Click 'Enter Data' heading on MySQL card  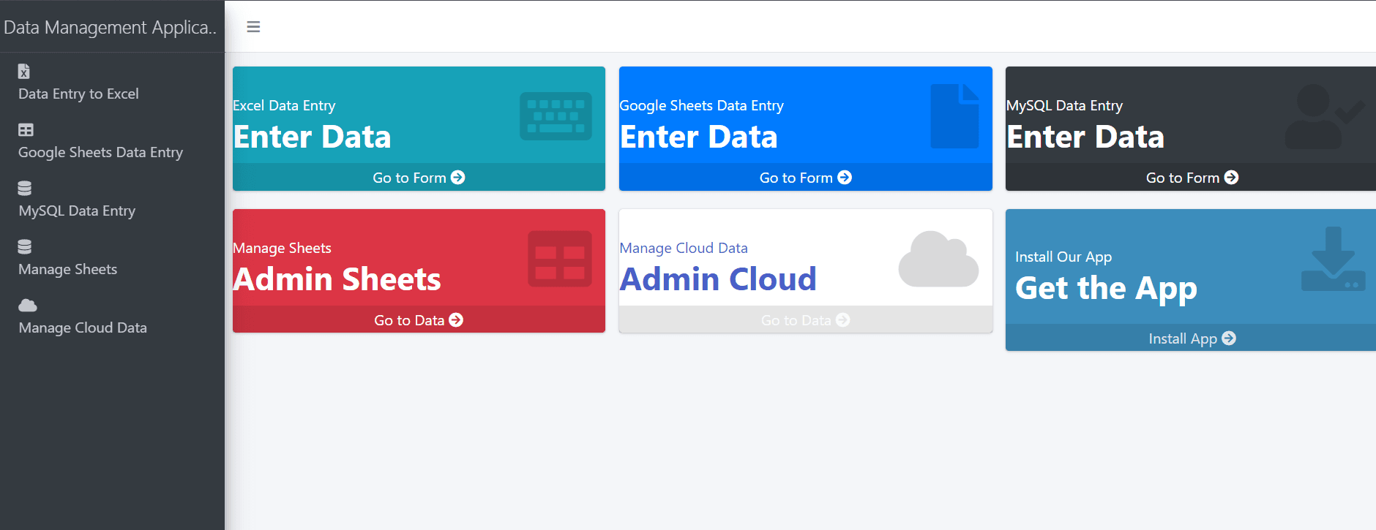click(x=1085, y=137)
